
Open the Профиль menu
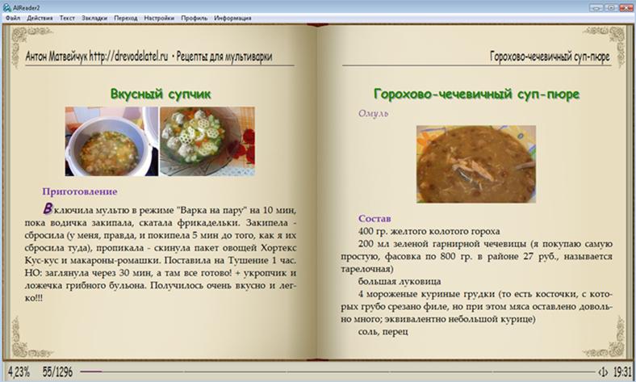pos(193,17)
